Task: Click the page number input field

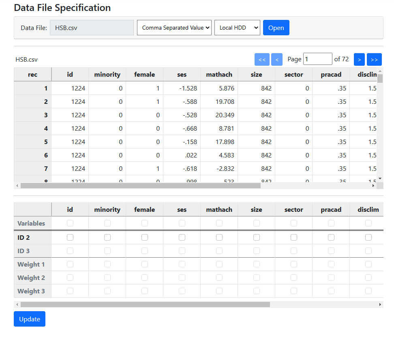Action: [x=318, y=59]
